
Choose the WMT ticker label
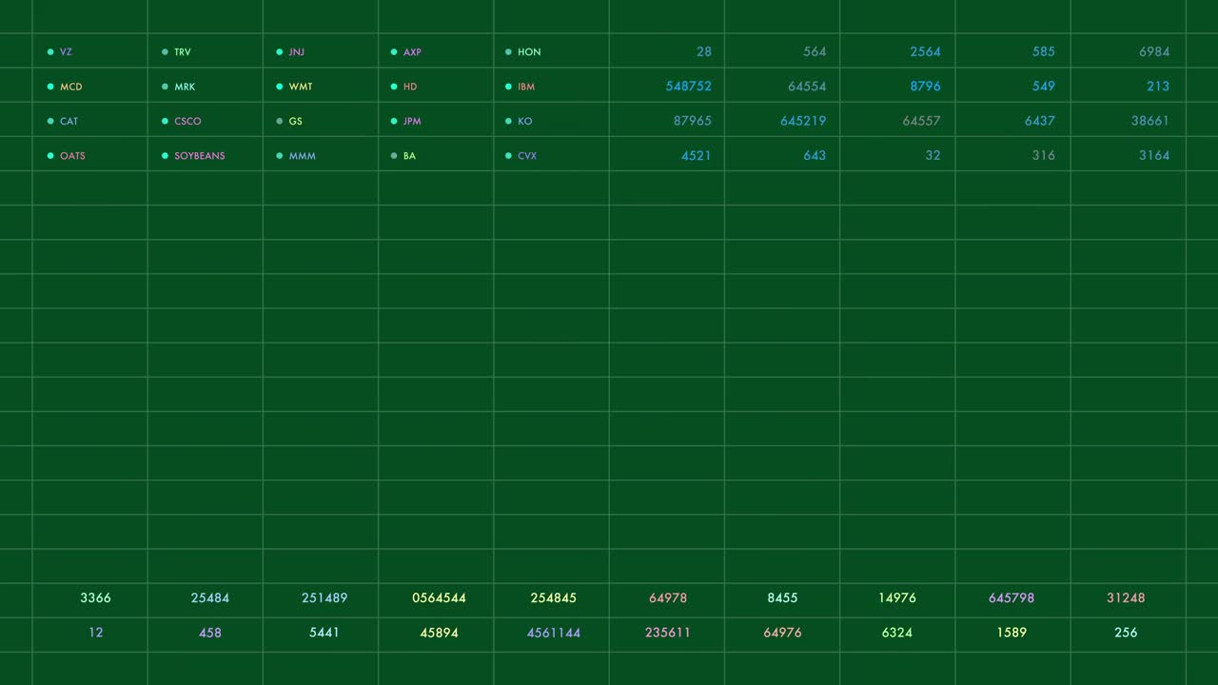point(301,87)
